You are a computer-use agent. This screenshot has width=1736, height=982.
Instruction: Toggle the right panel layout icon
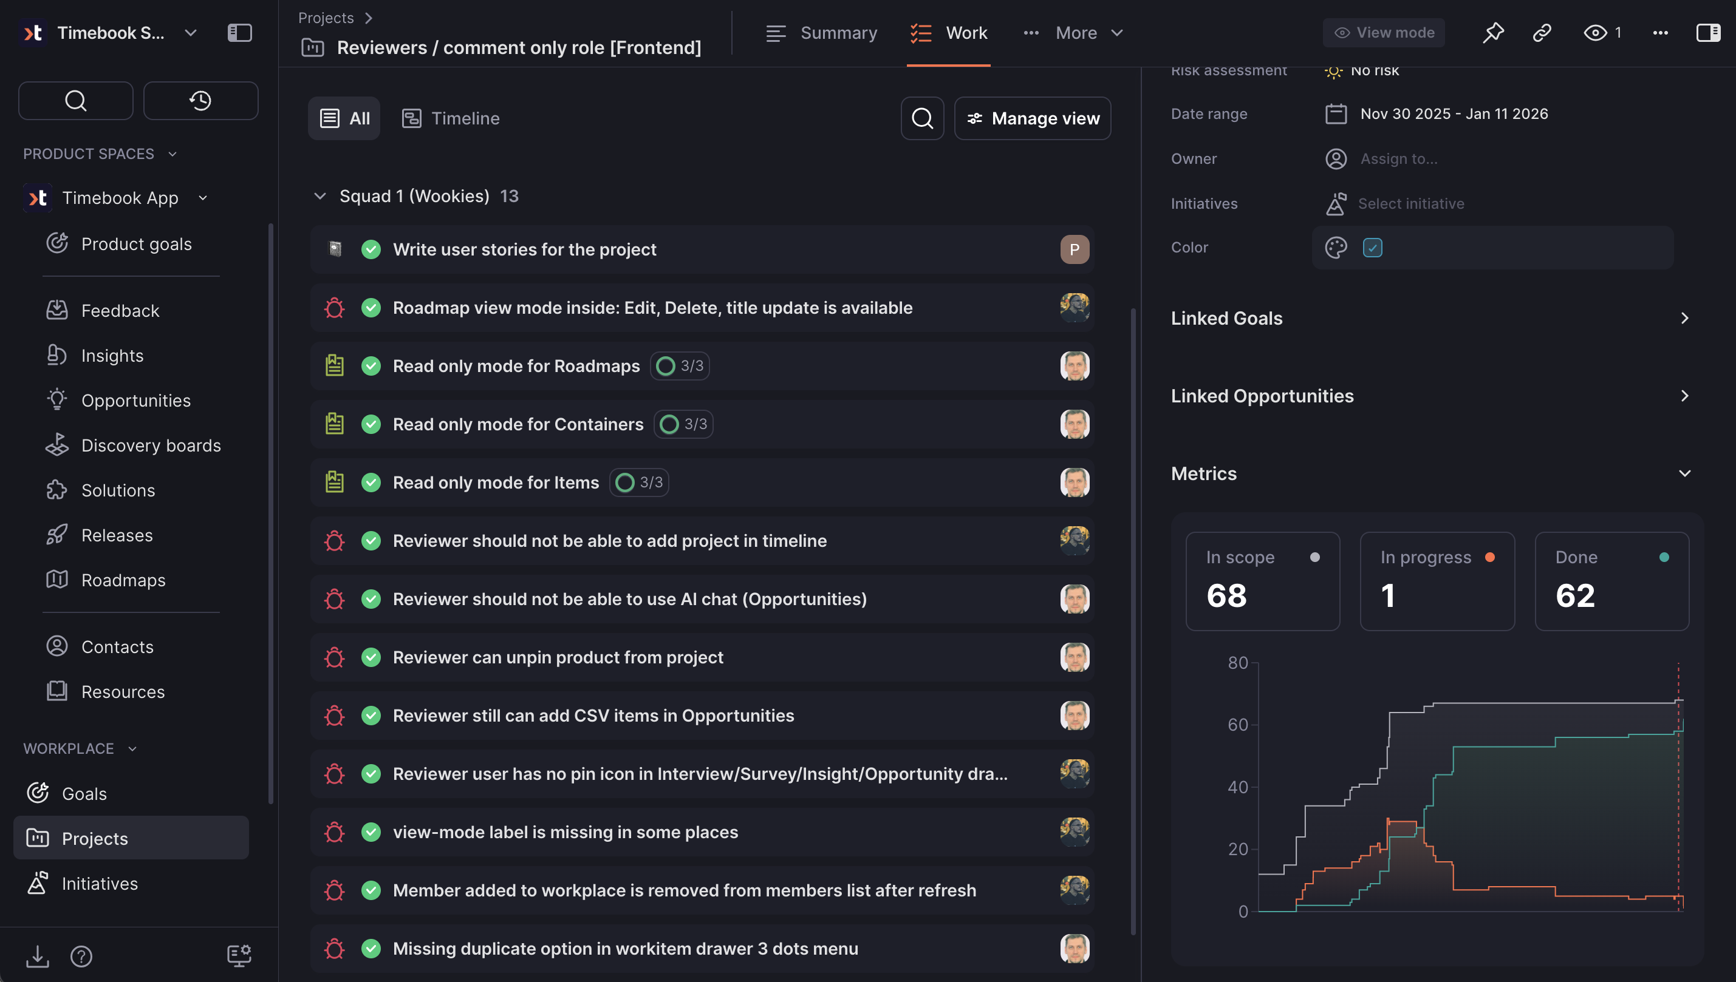[x=1708, y=32]
